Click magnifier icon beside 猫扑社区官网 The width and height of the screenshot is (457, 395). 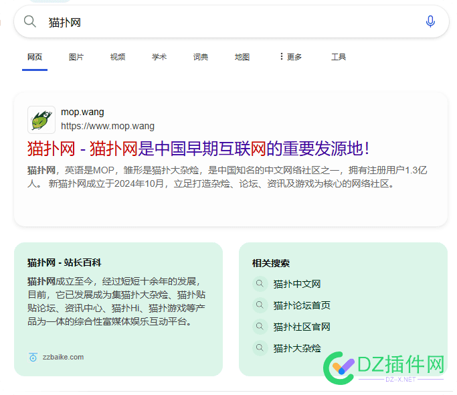260,327
